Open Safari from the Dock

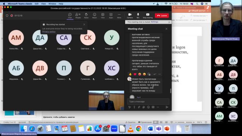click(x=32, y=128)
